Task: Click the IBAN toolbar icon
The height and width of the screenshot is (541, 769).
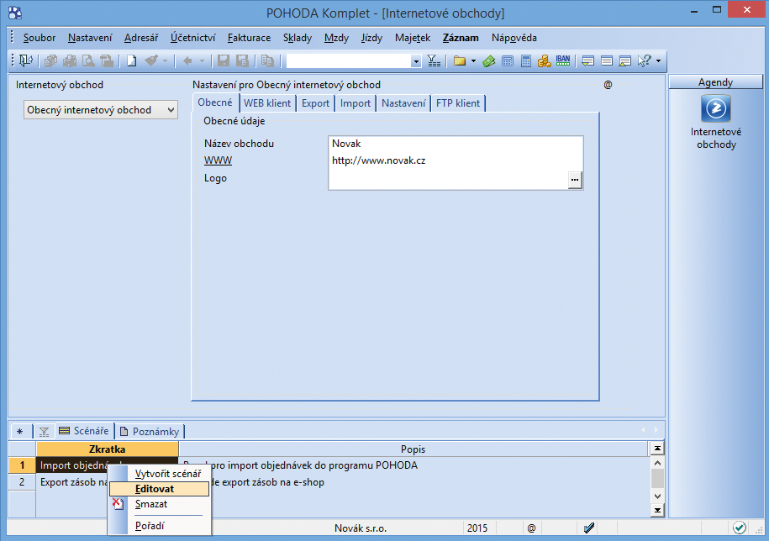Action: coord(563,60)
